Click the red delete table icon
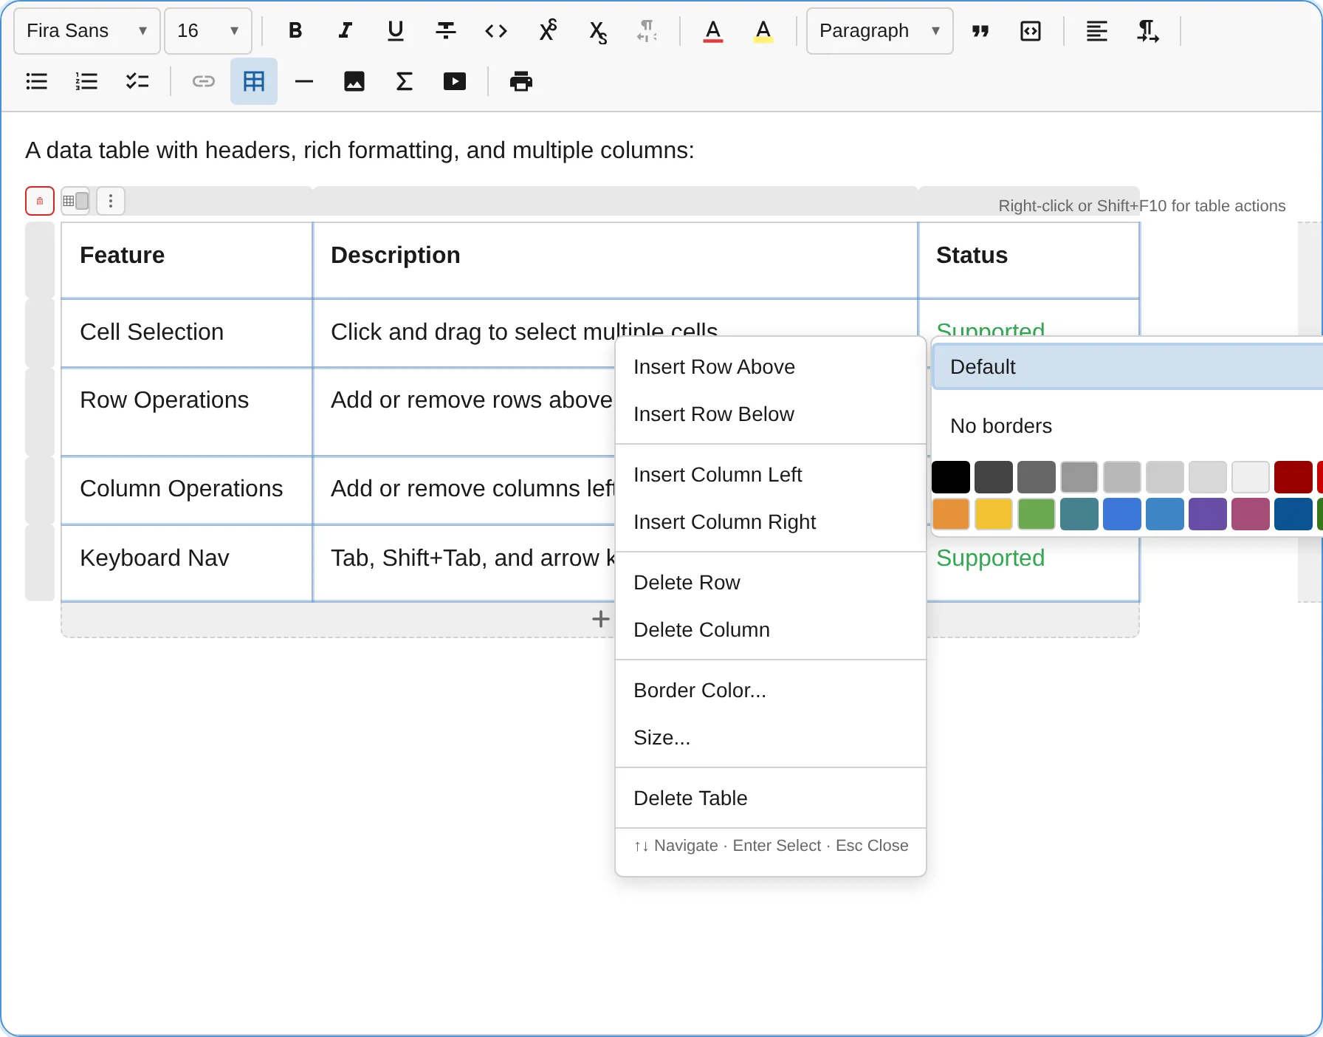Viewport: 1323px width, 1037px height. pyautogui.click(x=40, y=201)
